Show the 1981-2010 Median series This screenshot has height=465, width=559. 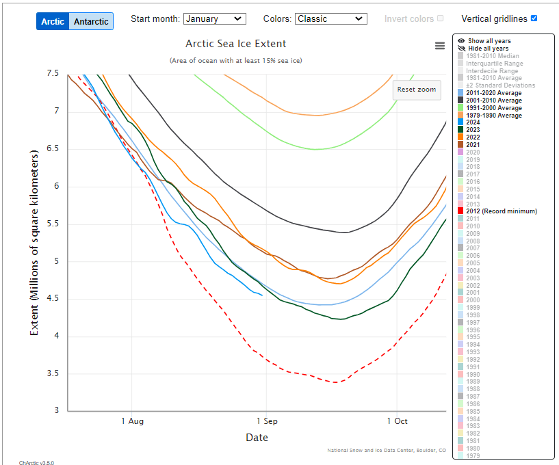(493, 56)
